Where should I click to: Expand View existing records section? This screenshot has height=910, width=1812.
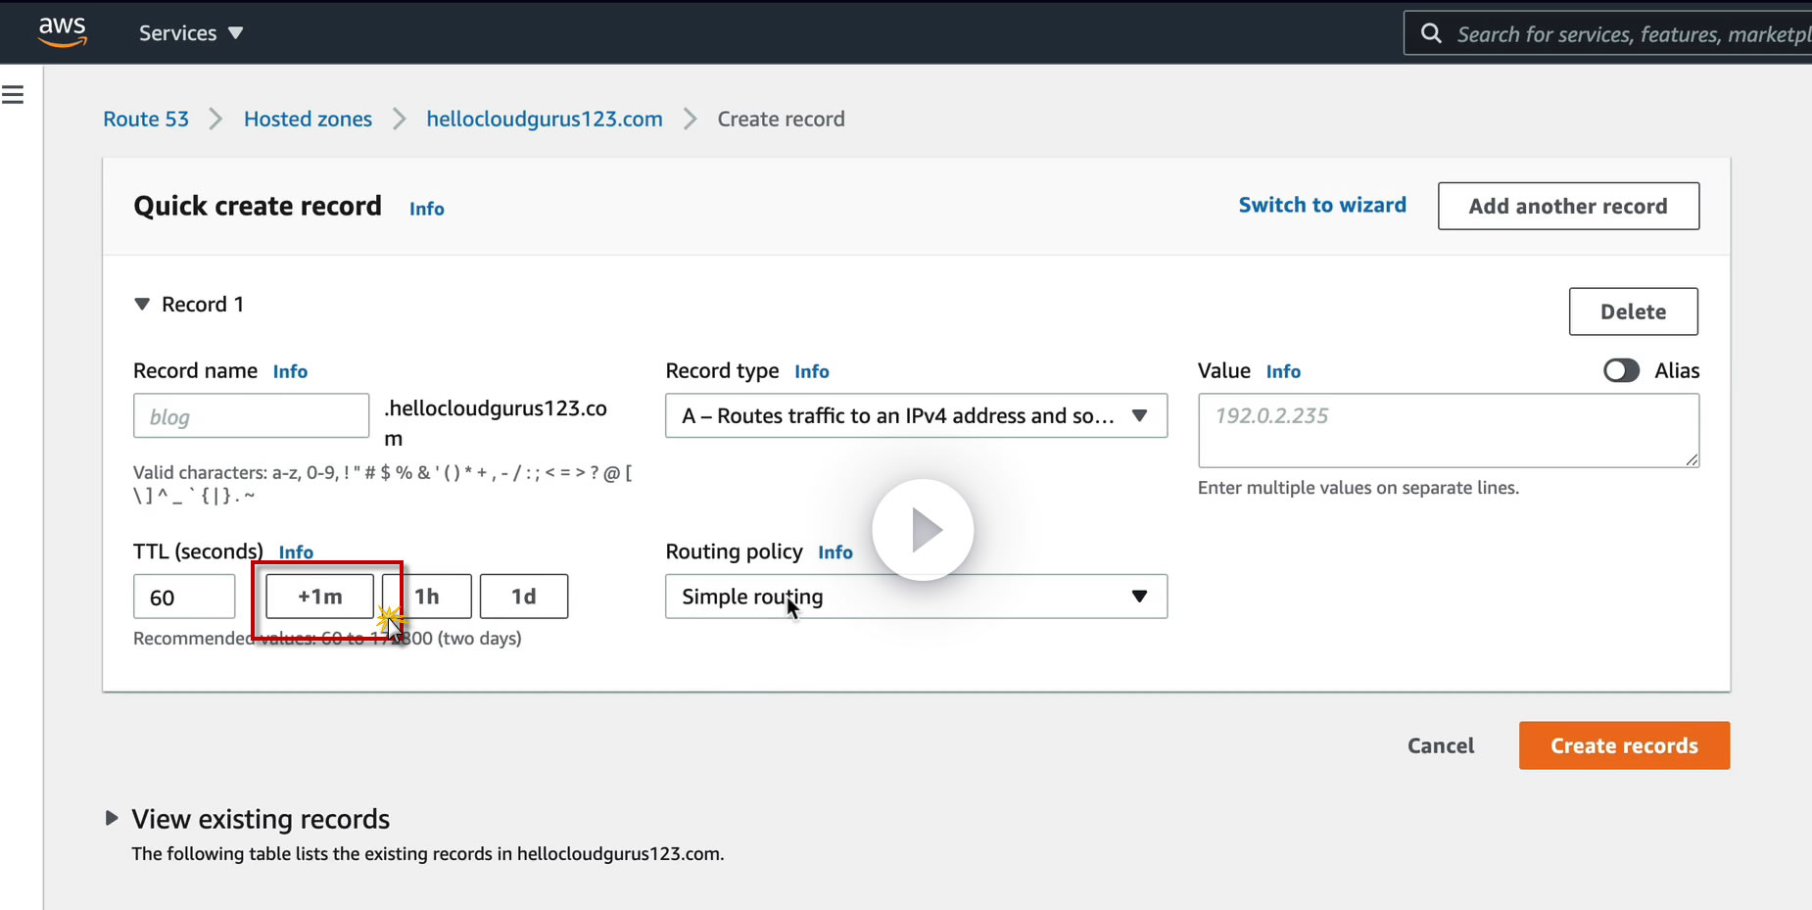(112, 818)
